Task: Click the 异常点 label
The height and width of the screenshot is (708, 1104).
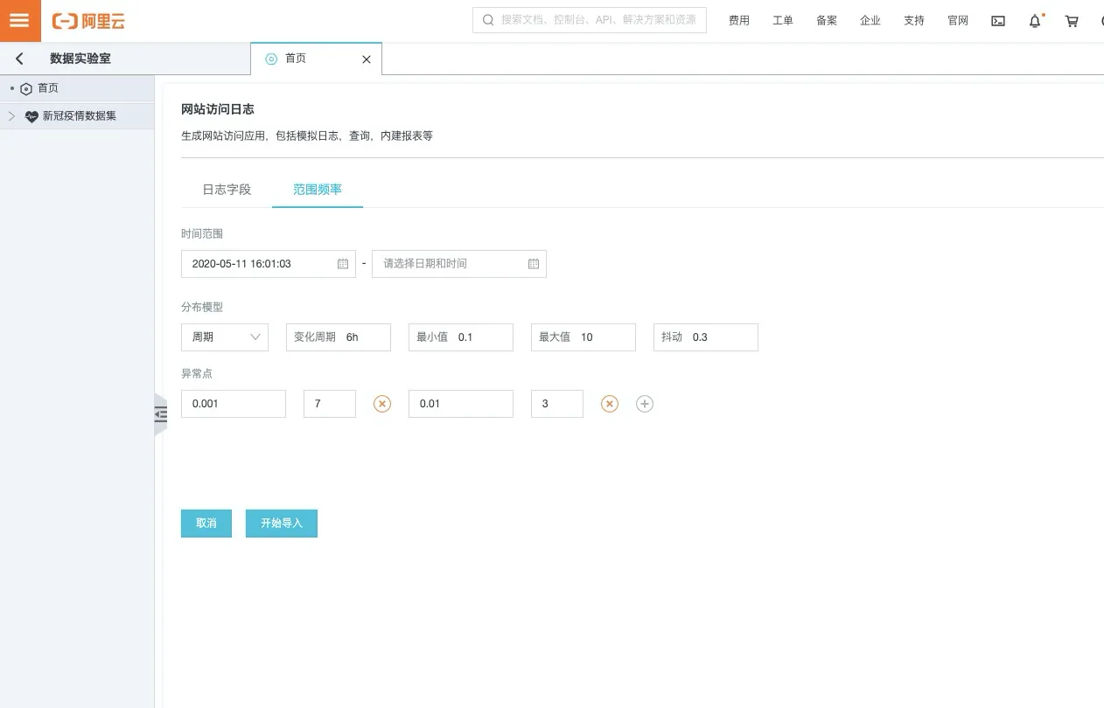Action: point(197,374)
